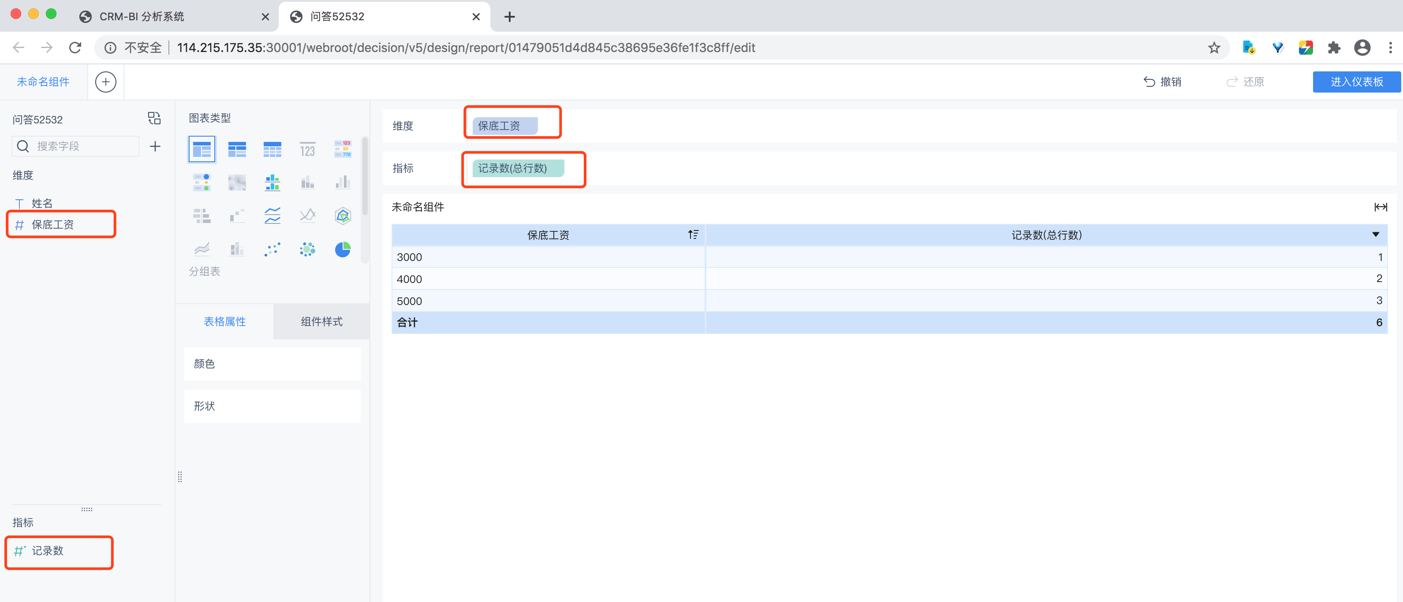Select the bubble chart type
The width and height of the screenshot is (1403, 602).
pyautogui.click(x=308, y=249)
